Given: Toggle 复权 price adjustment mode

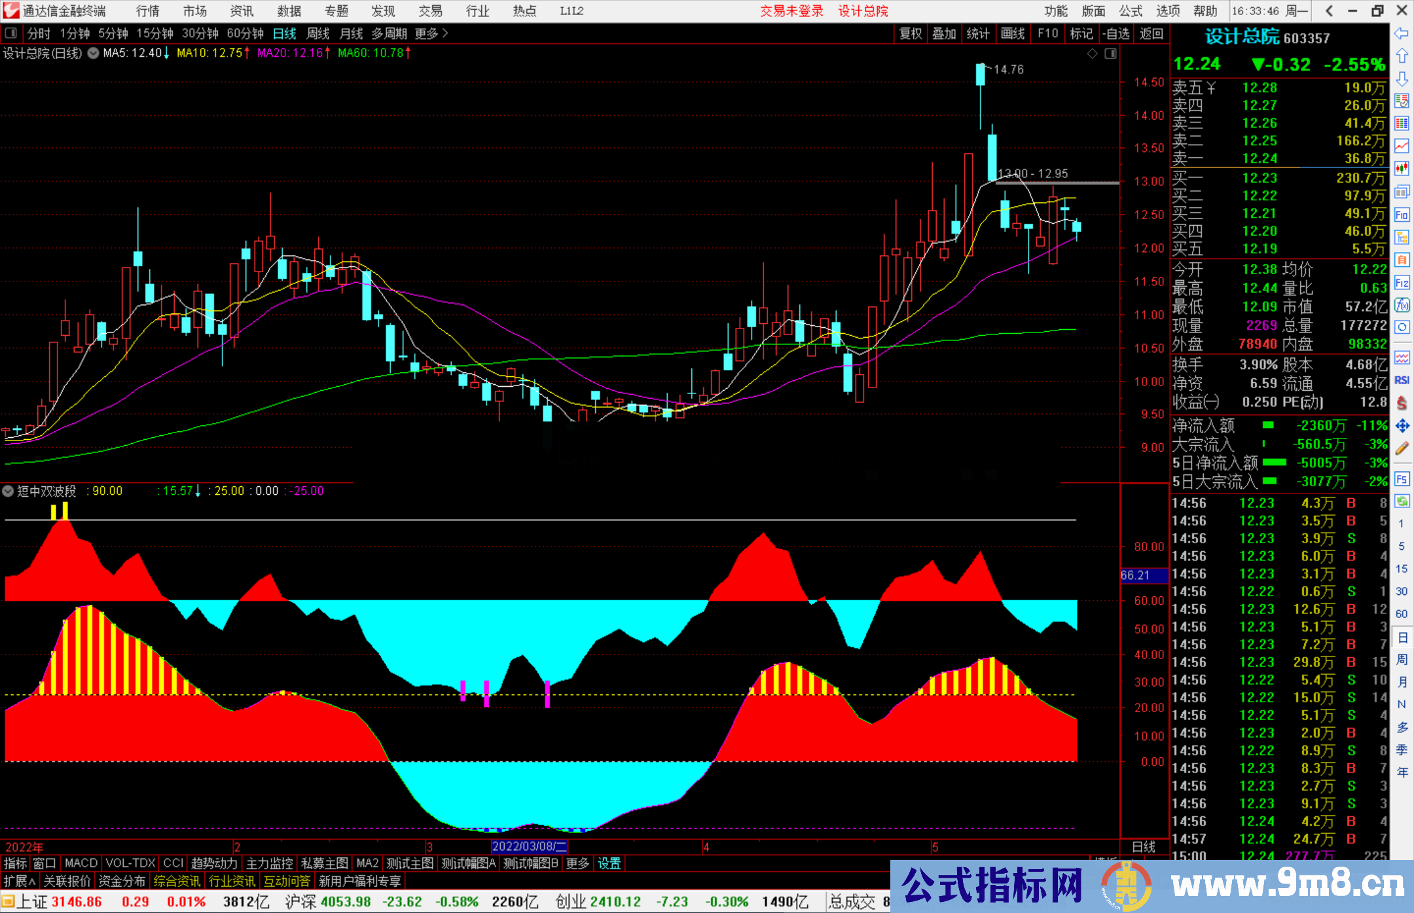Looking at the screenshot, I should 911,33.
